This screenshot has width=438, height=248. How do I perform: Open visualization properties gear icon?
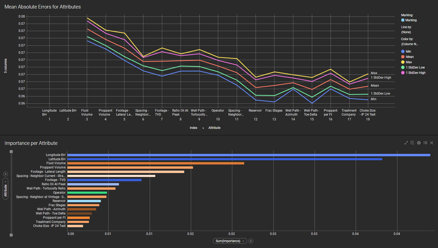point(419,143)
